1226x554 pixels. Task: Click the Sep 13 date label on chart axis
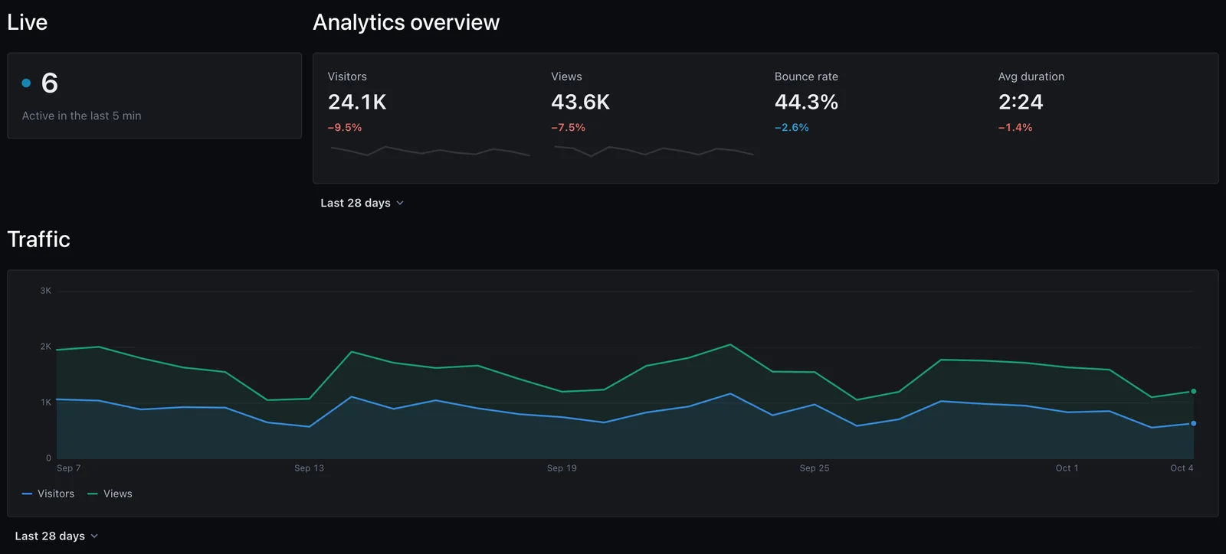click(x=310, y=468)
